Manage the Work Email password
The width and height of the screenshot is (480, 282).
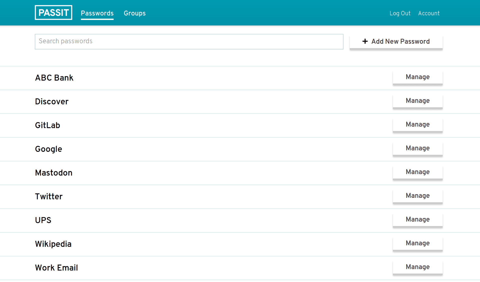(417, 267)
